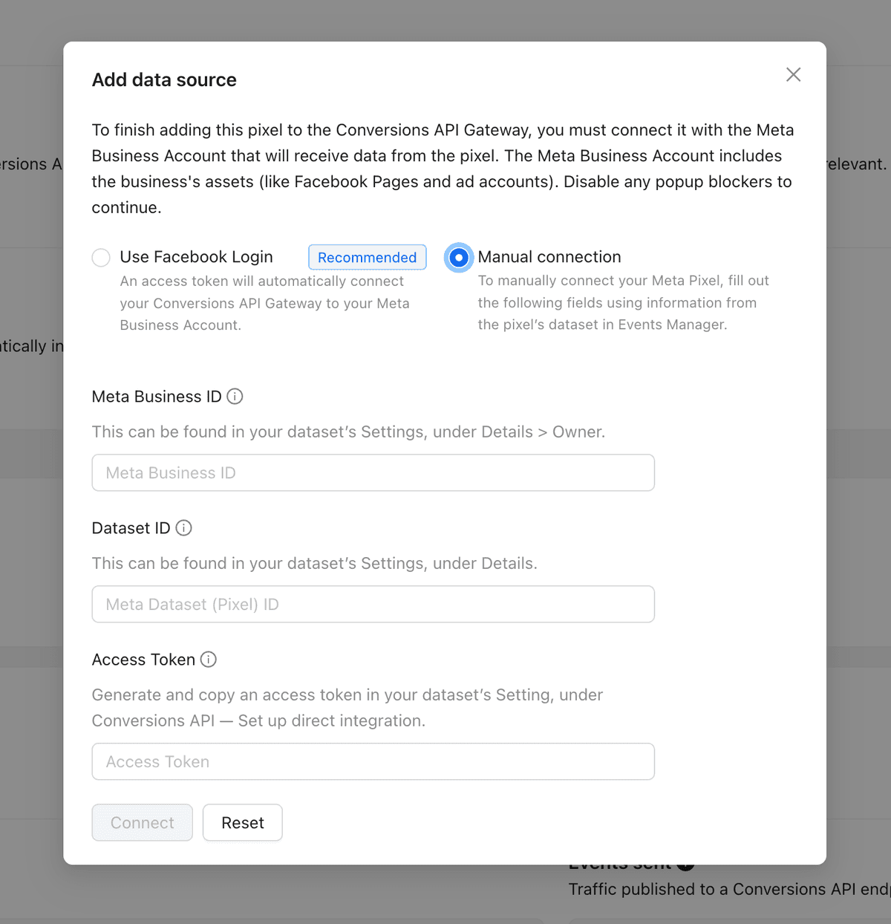
Task: Click the Recommended badge next to Facebook Login
Action: coord(367,257)
